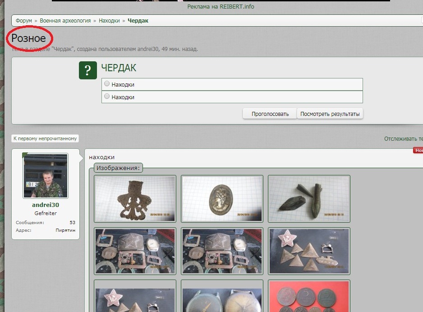The width and height of the screenshot is (423, 312).
Task: Open the two wristwatches thumbnail
Action: [x=221, y=297]
